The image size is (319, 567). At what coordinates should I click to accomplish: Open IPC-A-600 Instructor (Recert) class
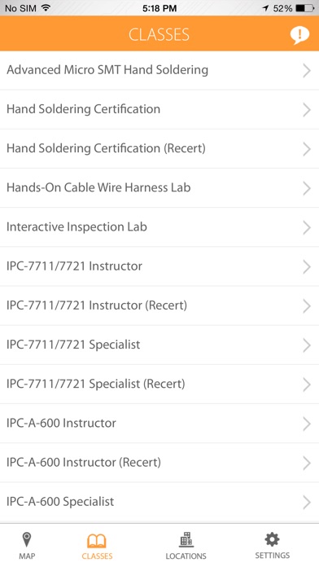(159, 463)
